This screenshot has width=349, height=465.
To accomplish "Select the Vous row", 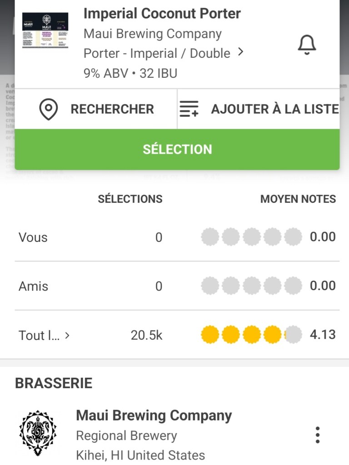I will [33, 237].
